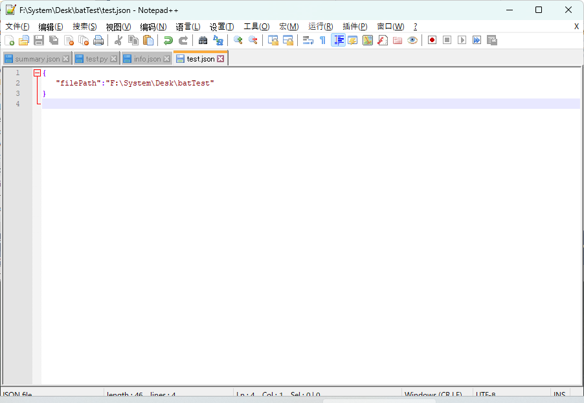This screenshot has height=403, width=584.
Task: Open the 语言(L) menu
Action: click(188, 27)
